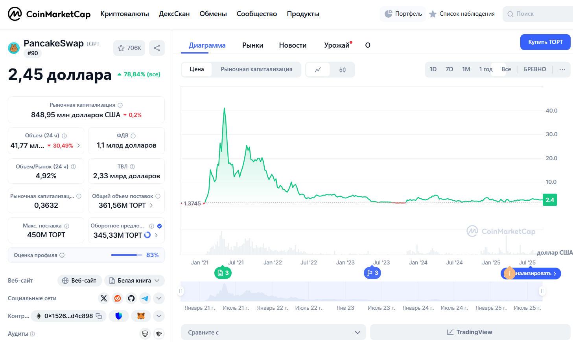Open the TradingView chart button
The height and width of the screenshot is (342, 573).
470,333
